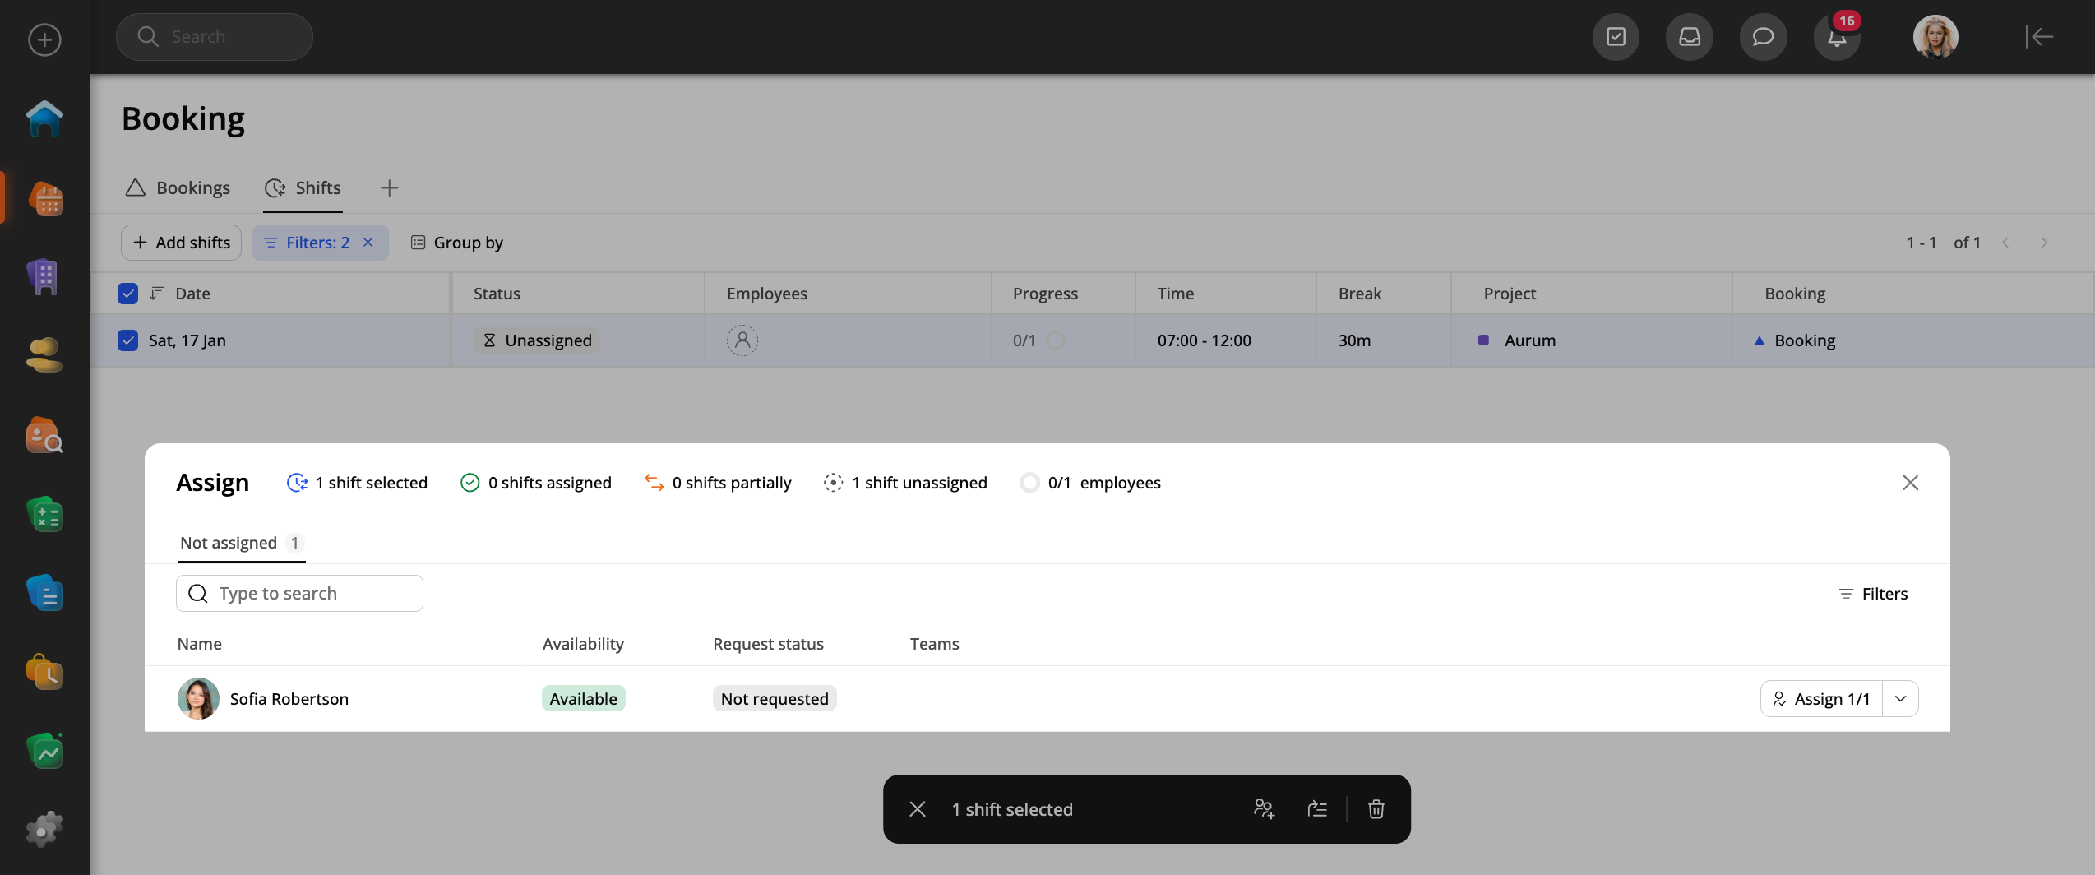The height and width of the screenshot is (875, 2095).
Task: Open the chat messages icon
Action: point(1763,37)
